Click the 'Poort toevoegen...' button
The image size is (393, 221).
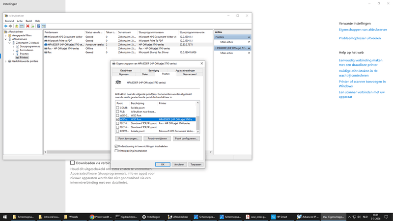point(128,138)
